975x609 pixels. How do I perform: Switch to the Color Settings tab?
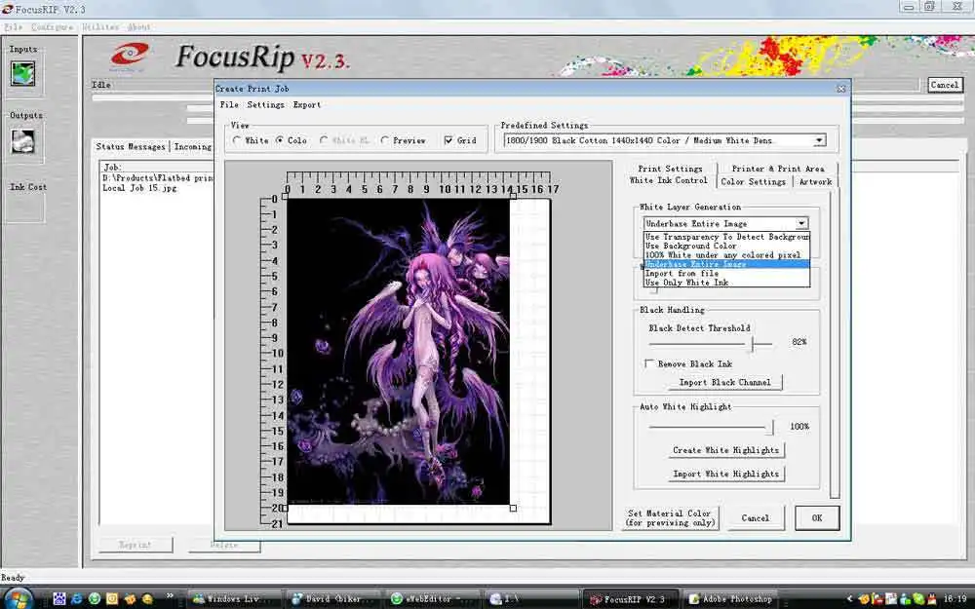point(753,181)
